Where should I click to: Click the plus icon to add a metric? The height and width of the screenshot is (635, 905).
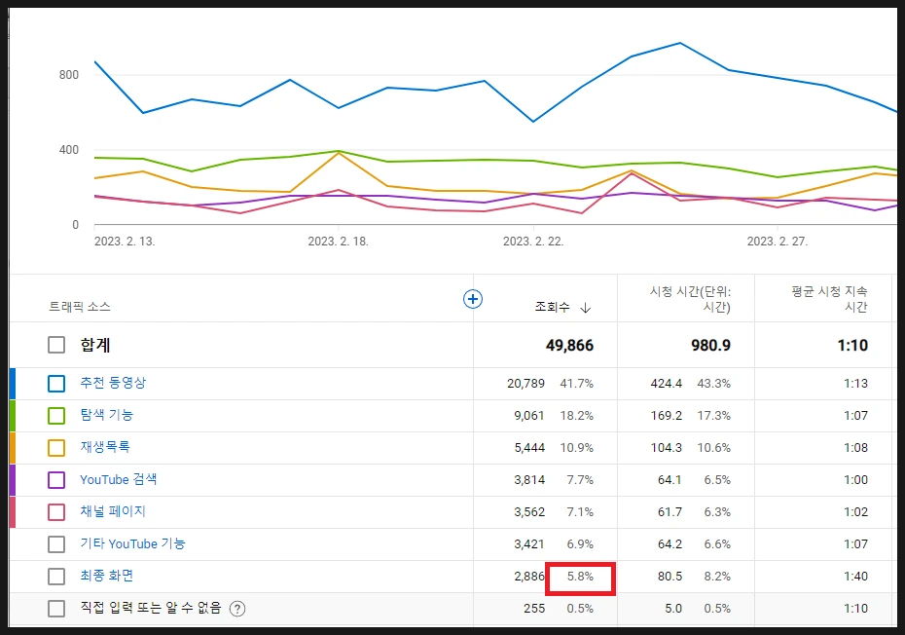click(473, 299)
